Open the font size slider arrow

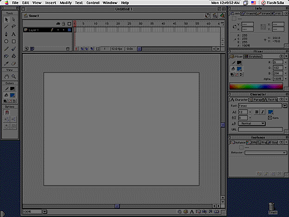pos(250,112)
